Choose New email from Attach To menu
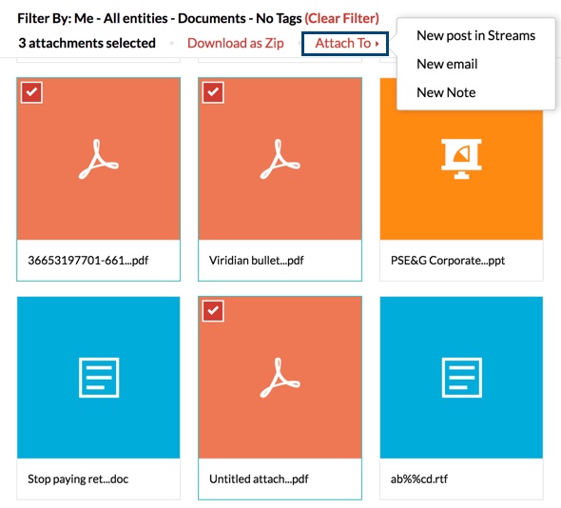Image resolution: width=561 pixels, height=508 pixels. coord(447,64)
